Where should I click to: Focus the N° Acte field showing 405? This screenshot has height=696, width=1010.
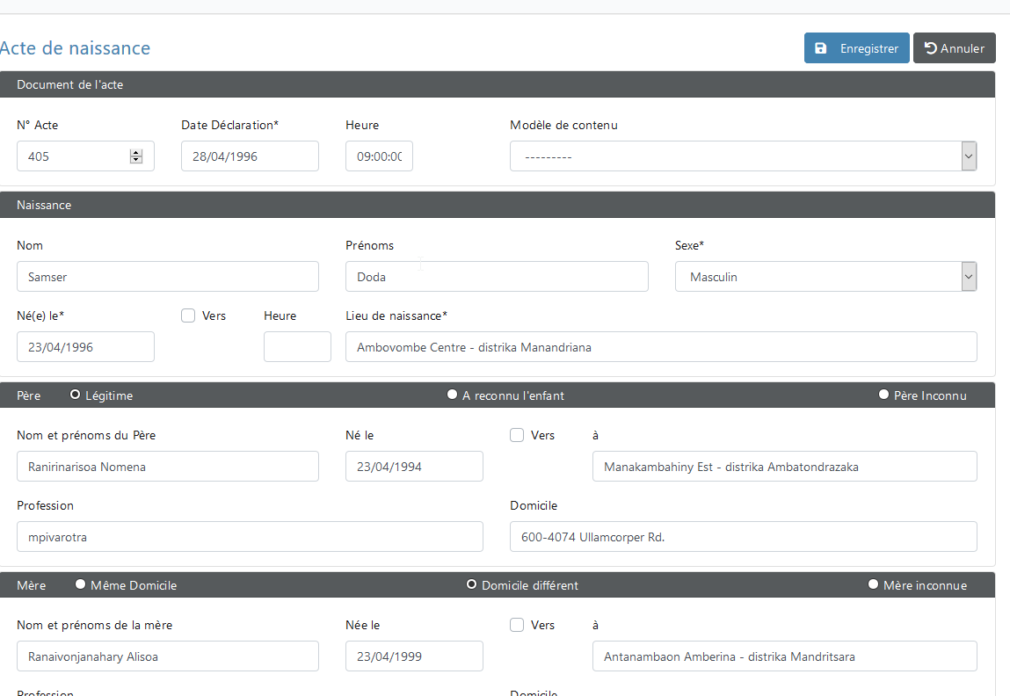(x=85, y=156)
